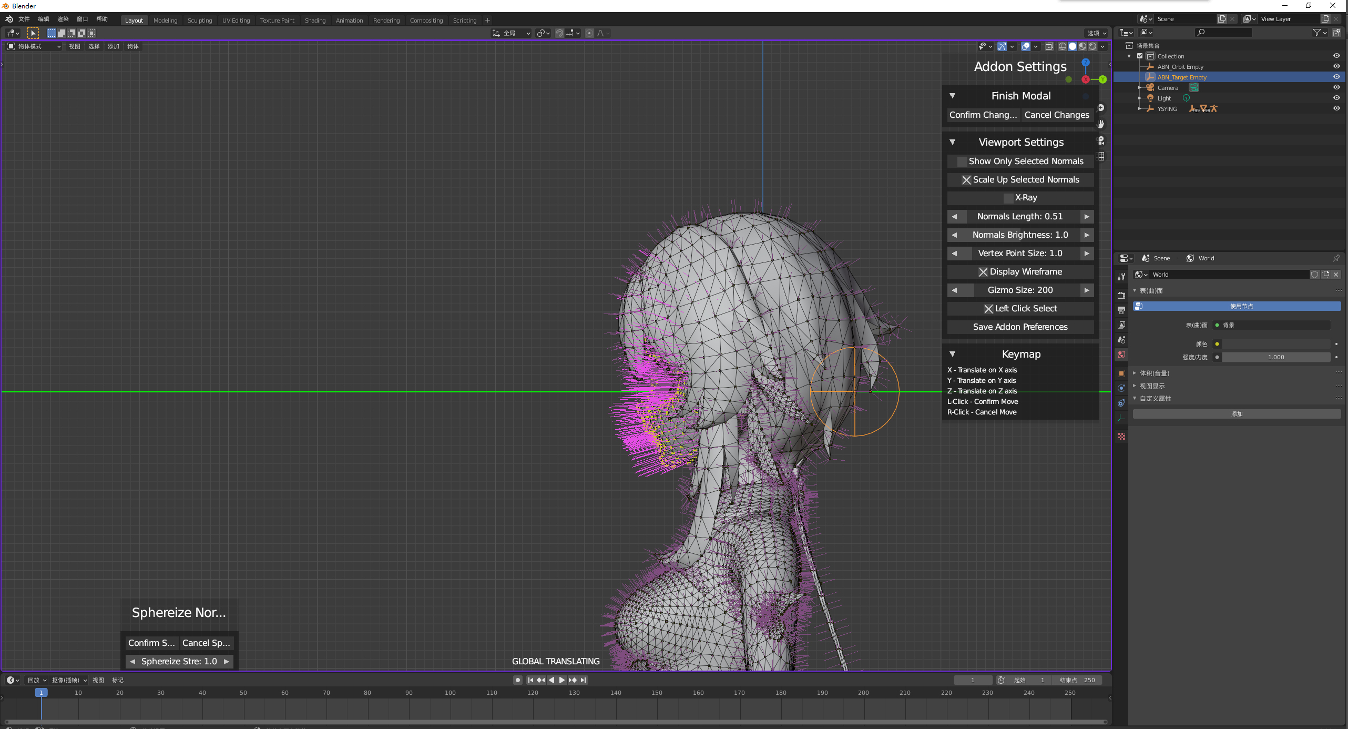This screenshot has width=1348, height=729.
Task: Open the Render properties tab icon
Action: point(1121,295)
